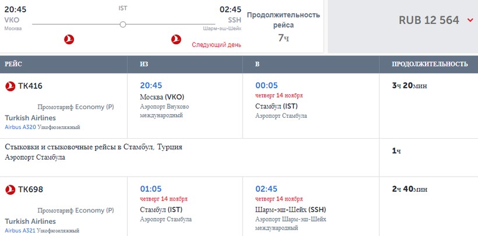Click flight number TK698

pyautogui.click(x=30, y=189)
